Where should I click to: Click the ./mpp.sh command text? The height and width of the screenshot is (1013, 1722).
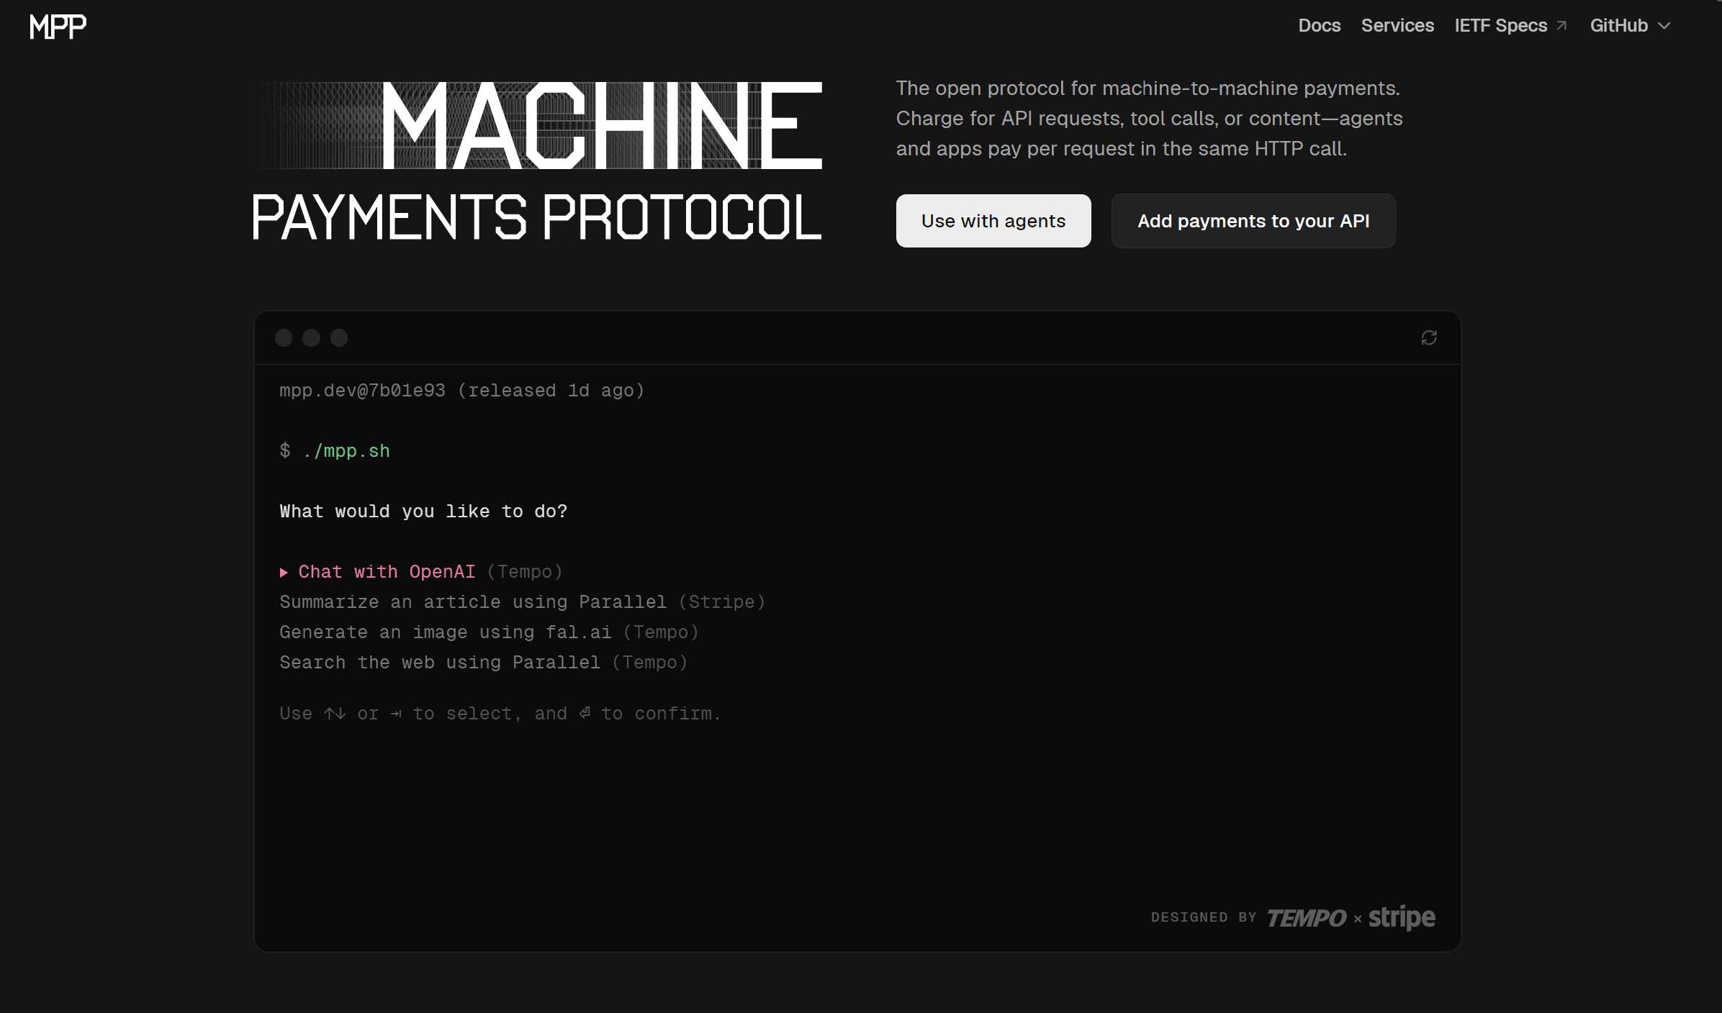pos(346,450)
